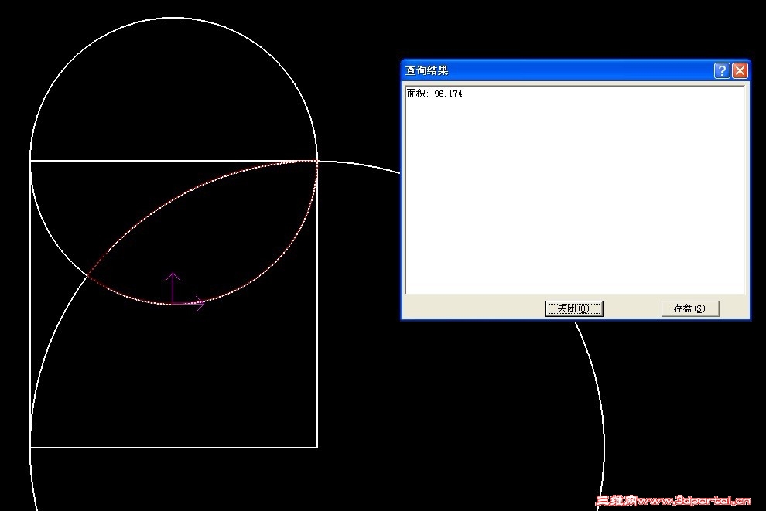Screen dimensions: 766x511
Task: Click inside the white results text area
Action: [575, 190]
